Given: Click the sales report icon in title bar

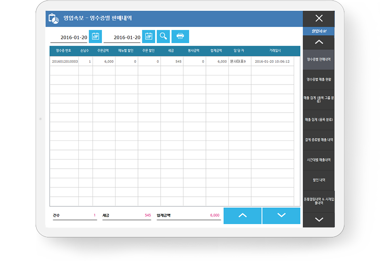Looking at the screenshot, I should [53, 18].
